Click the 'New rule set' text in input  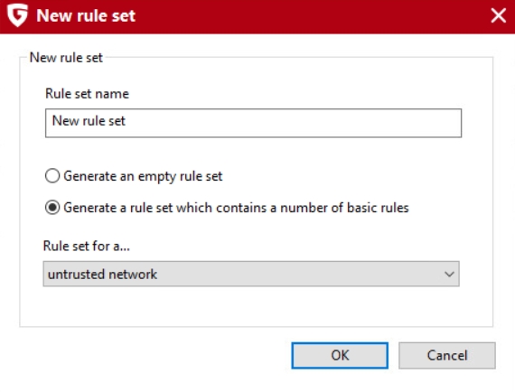[89, 121]
